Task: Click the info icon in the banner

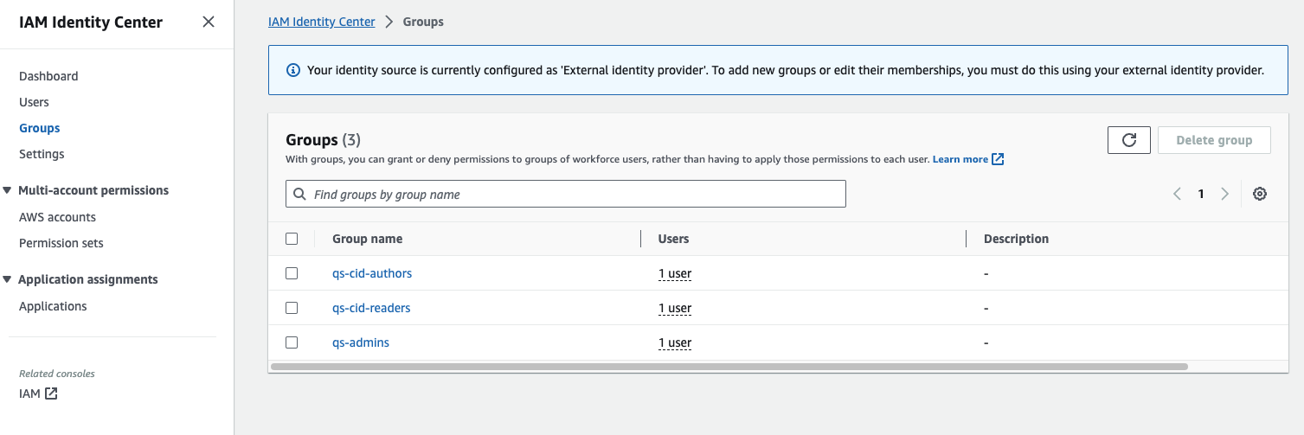Action: 293,70
